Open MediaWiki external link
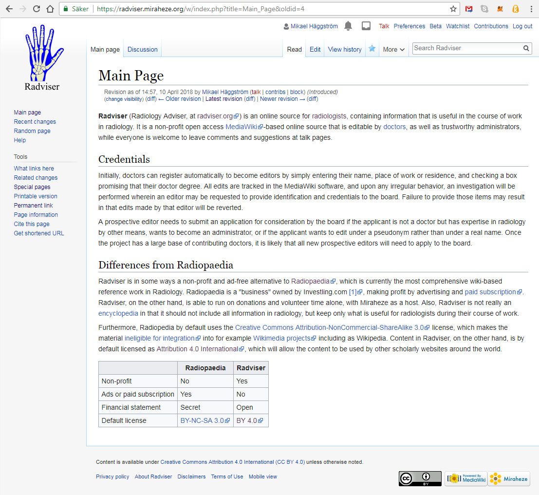Viewport: 539px width, 495px height. (x=244, y=127)
